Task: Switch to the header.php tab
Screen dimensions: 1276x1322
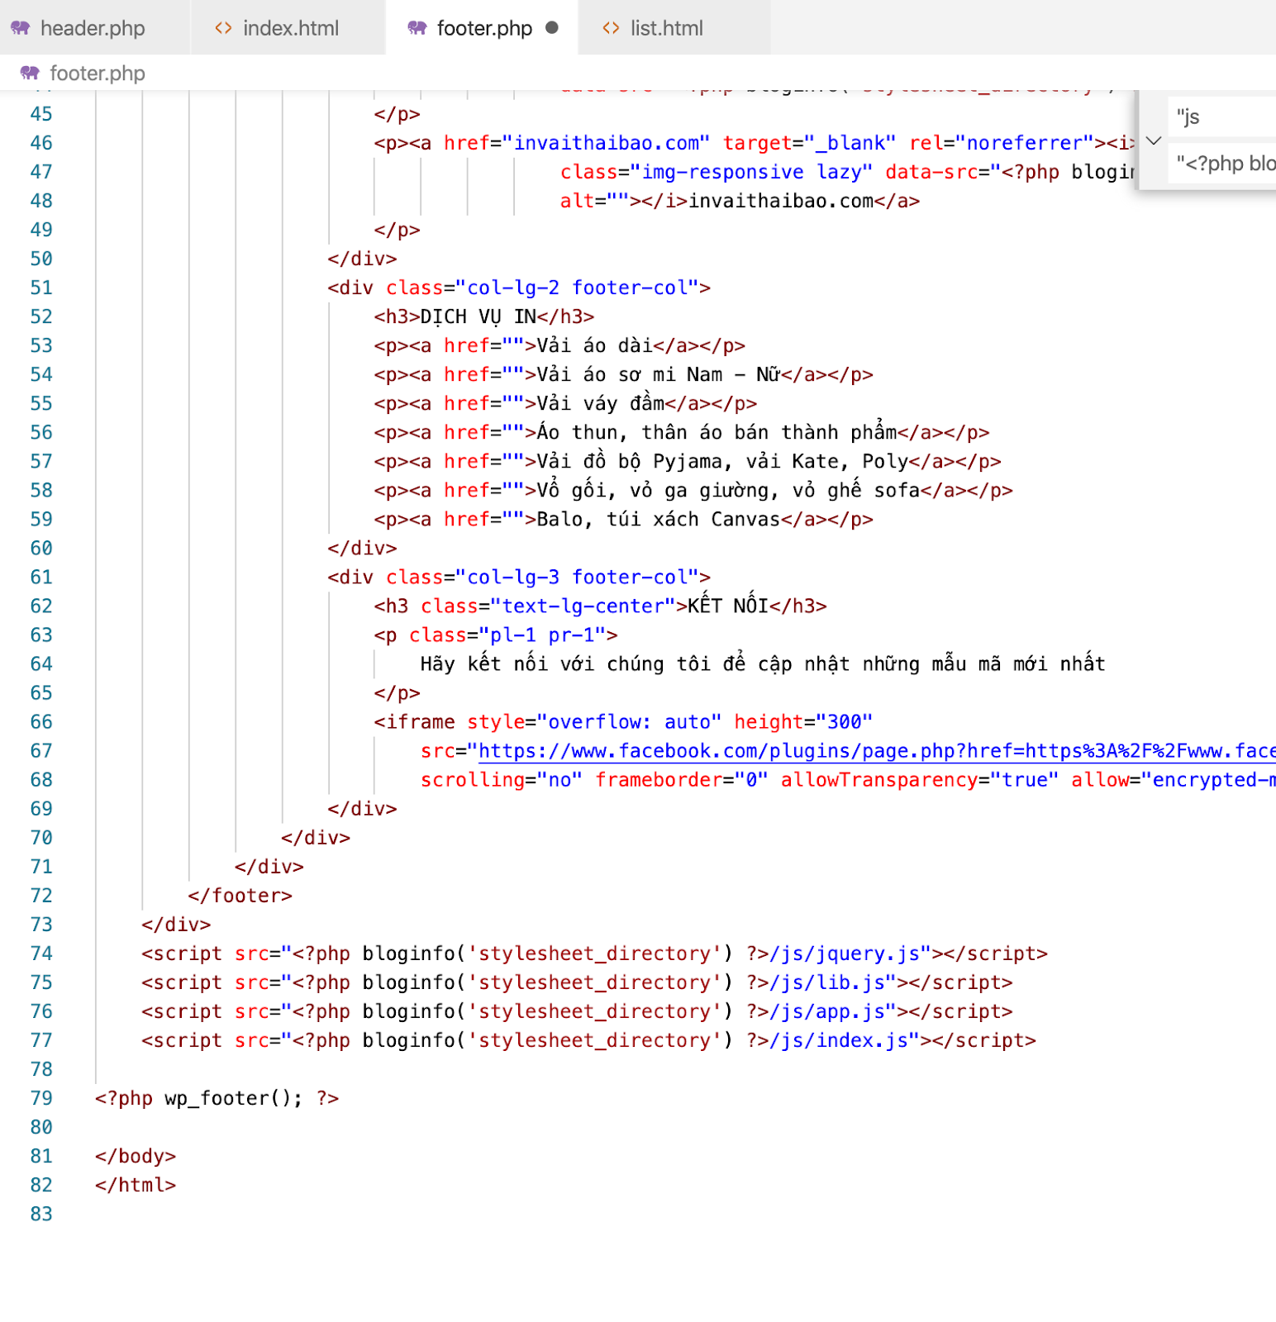Action: [94, 28]
